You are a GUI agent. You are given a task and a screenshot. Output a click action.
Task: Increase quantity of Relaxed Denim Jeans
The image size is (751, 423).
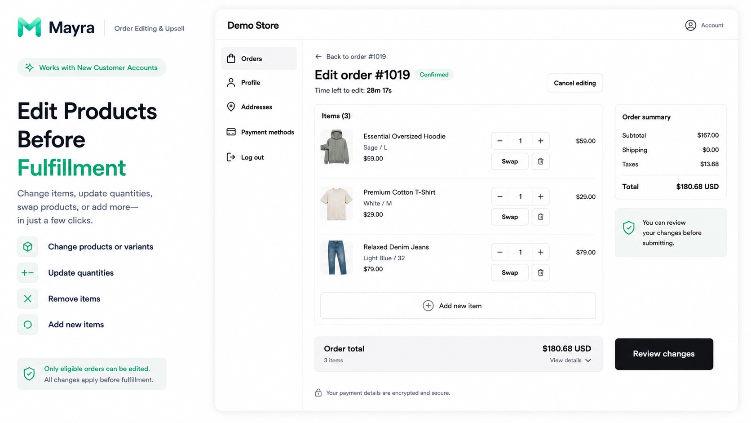click(x=540, y=253)
